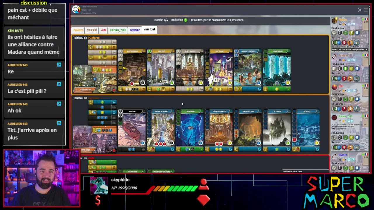
Task: Open the PGMarco tableau tab
Action: point(78,30)
